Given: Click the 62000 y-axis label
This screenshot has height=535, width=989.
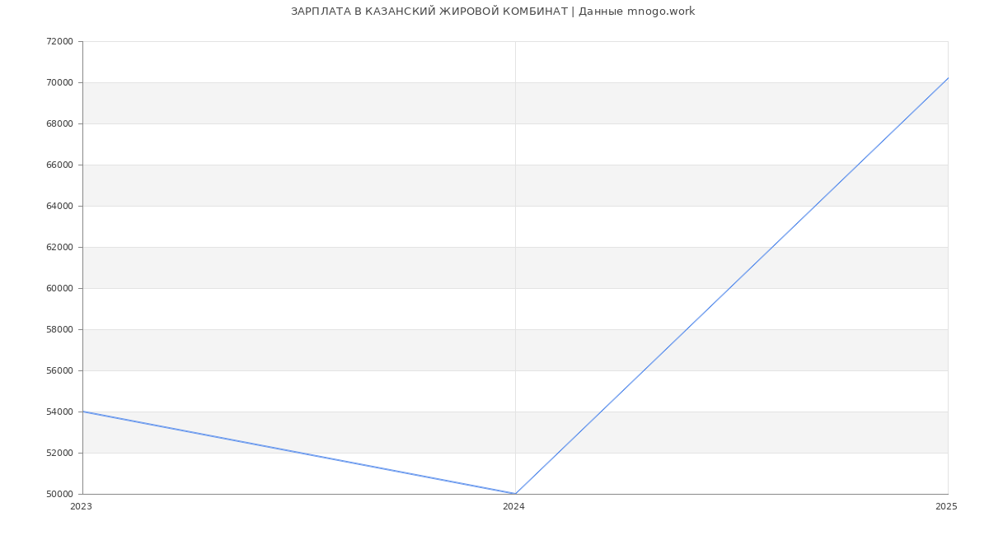Looking at the screenshot, I should pyautogui.click(x=60, y=247).
